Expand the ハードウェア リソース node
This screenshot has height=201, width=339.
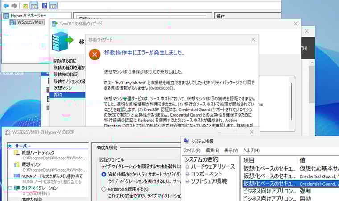coord(187,167)
